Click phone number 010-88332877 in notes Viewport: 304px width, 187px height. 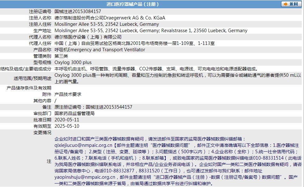pos(119,171)
